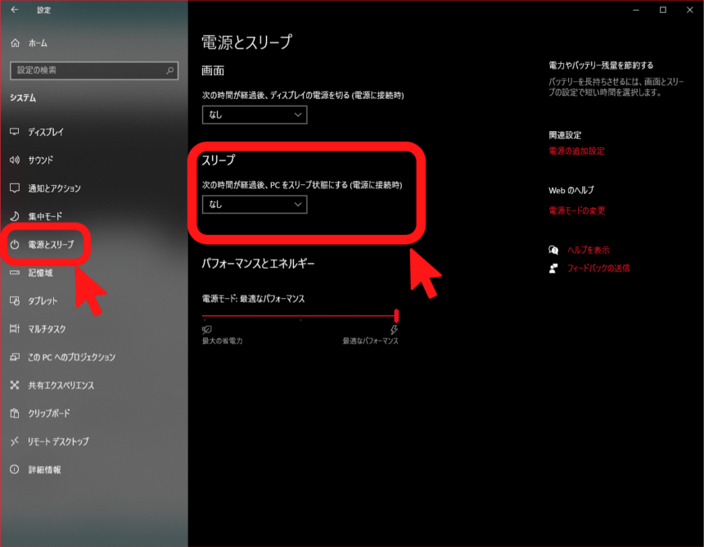Click the power mode slider handle
The width and height of the screenshot is (704, 547).
tap(396, 315)
